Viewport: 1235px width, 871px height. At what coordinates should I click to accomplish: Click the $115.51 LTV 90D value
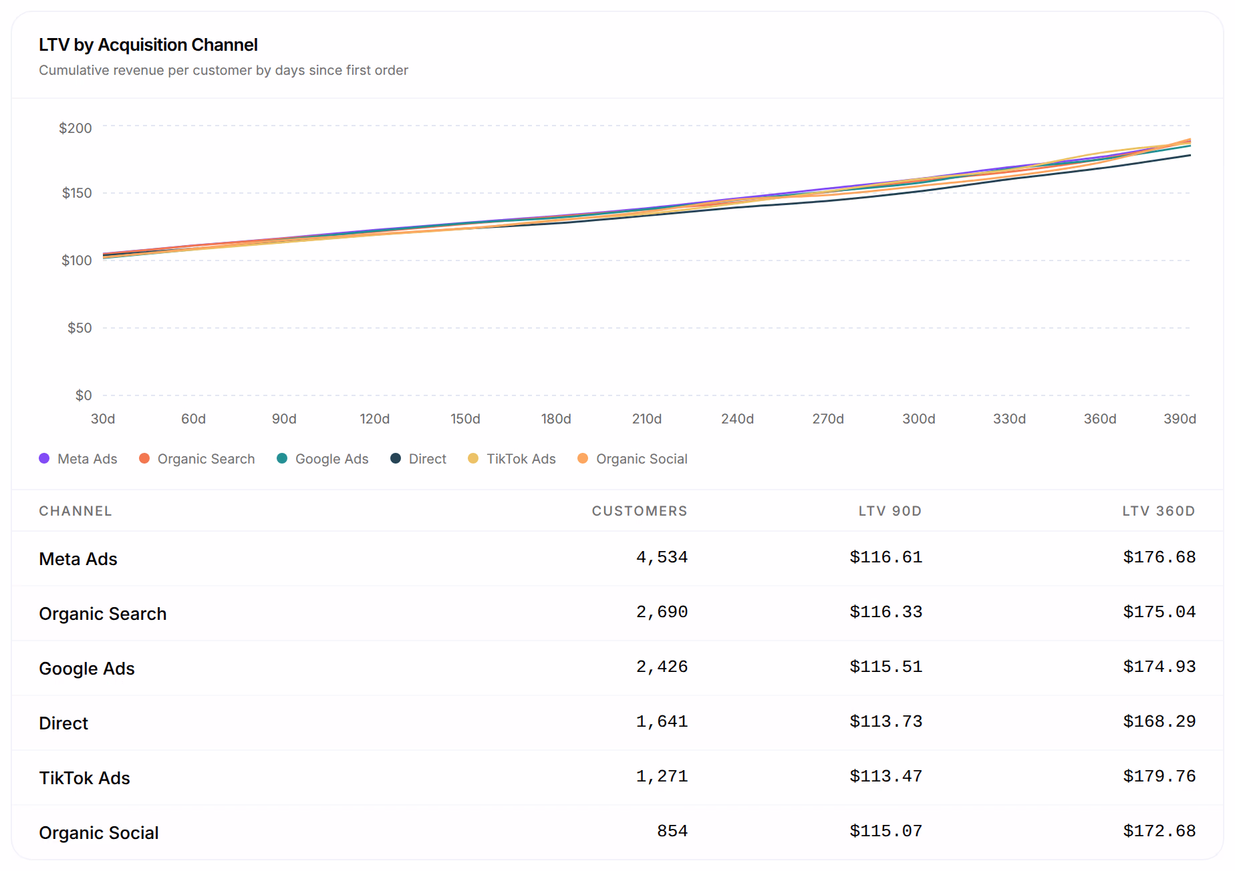[885, 667]
